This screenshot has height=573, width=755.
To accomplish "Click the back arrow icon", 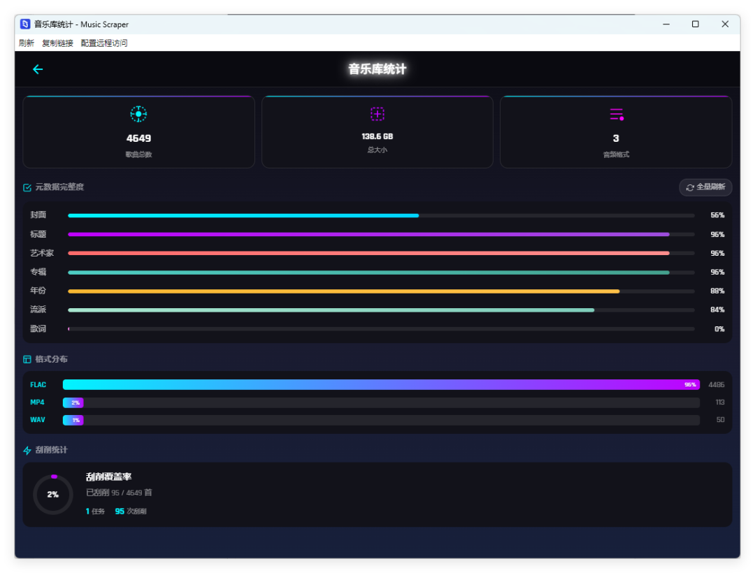I will point(38,69).
